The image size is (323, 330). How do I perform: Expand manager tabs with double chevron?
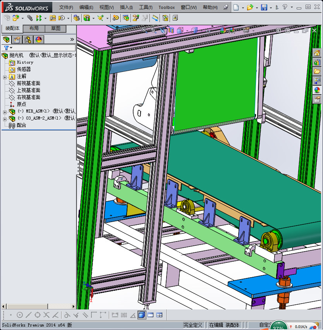click(72, 39)
